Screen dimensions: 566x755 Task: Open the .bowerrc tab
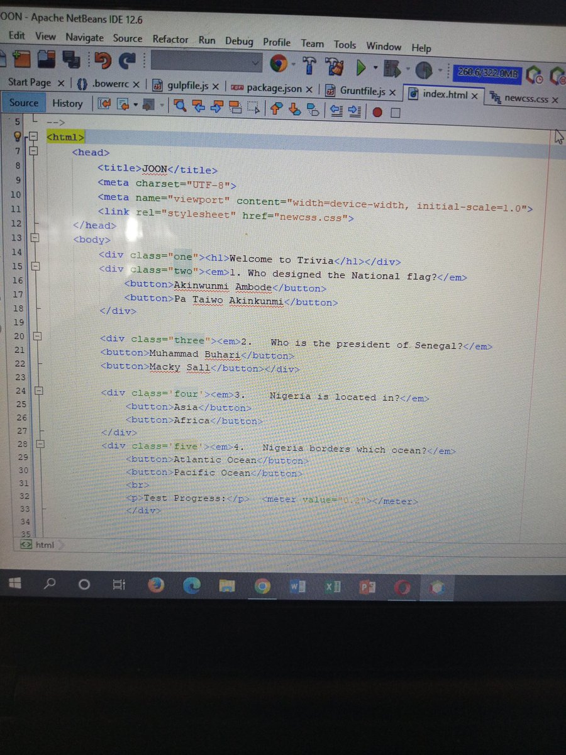click(110, 84)
